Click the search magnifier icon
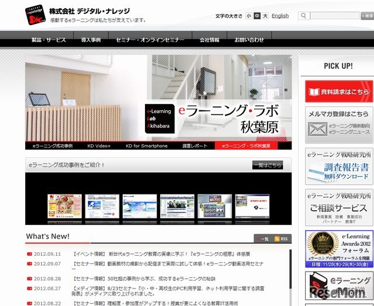Viewport: 374px width, 306px height. tap(304, 16)
